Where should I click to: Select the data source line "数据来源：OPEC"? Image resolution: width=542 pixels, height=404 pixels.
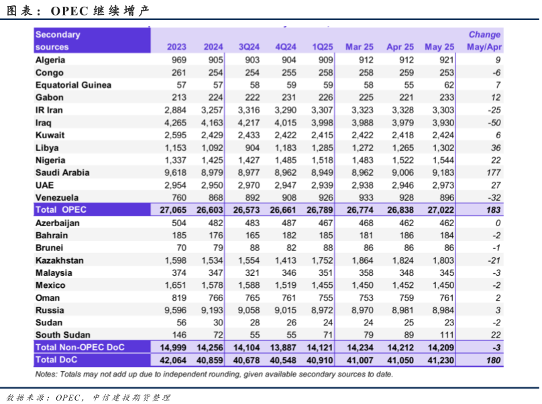(x=43, y=397)
